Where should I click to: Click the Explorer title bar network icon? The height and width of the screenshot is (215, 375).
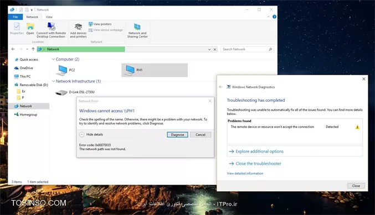tap(12, 9)
